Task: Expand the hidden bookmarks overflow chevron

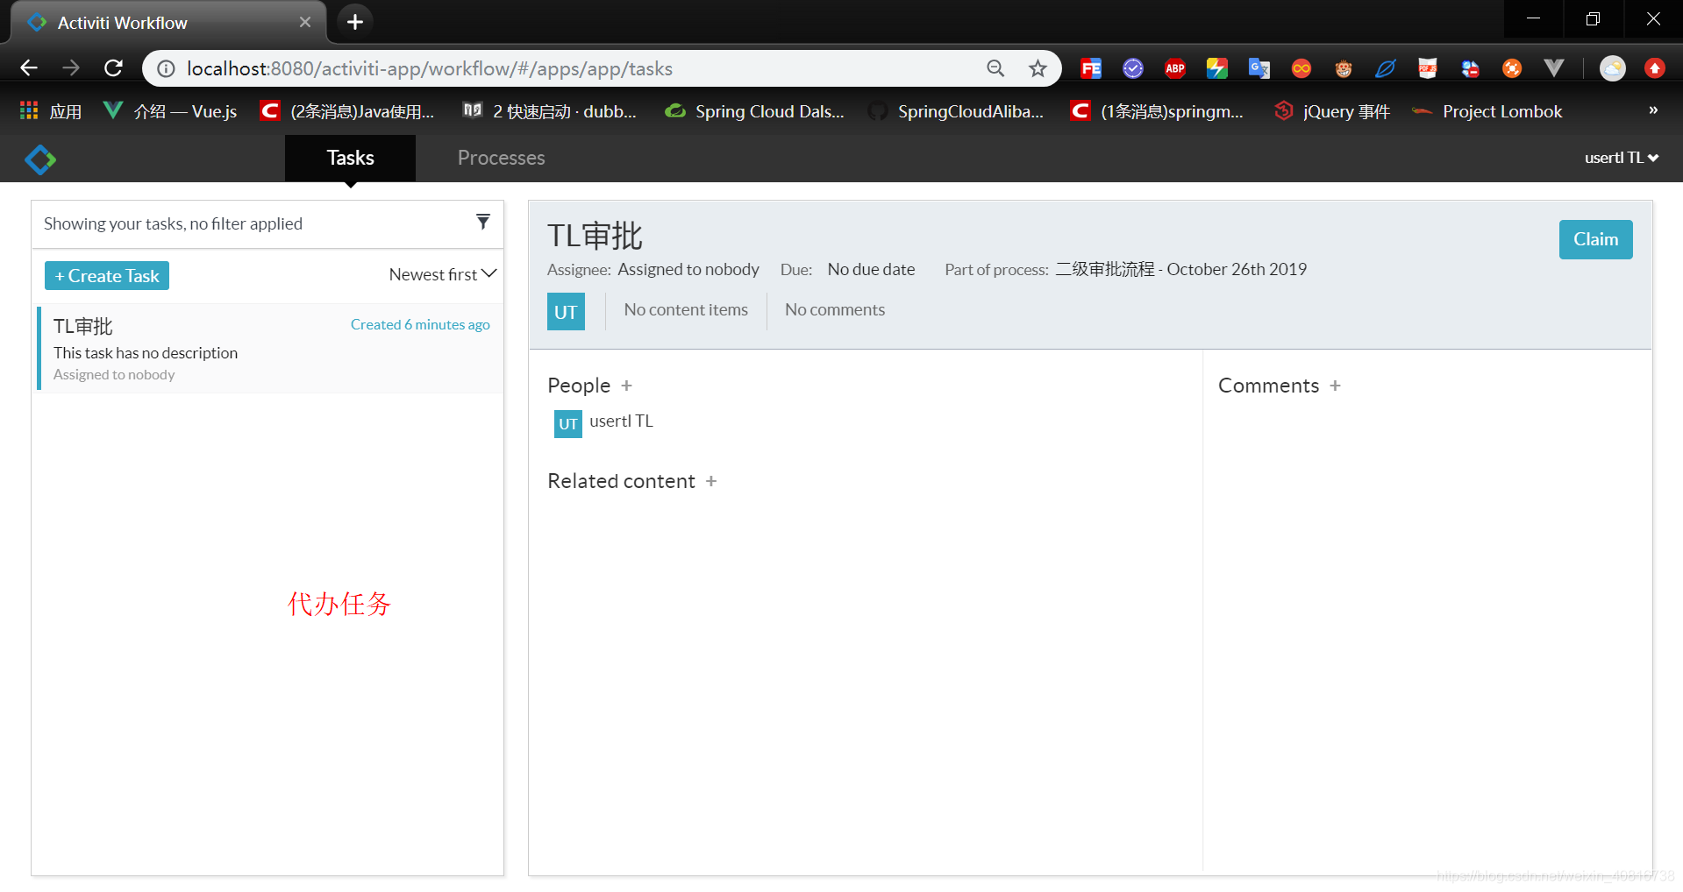Action: pyautogui.click(x=1652, y=110)
